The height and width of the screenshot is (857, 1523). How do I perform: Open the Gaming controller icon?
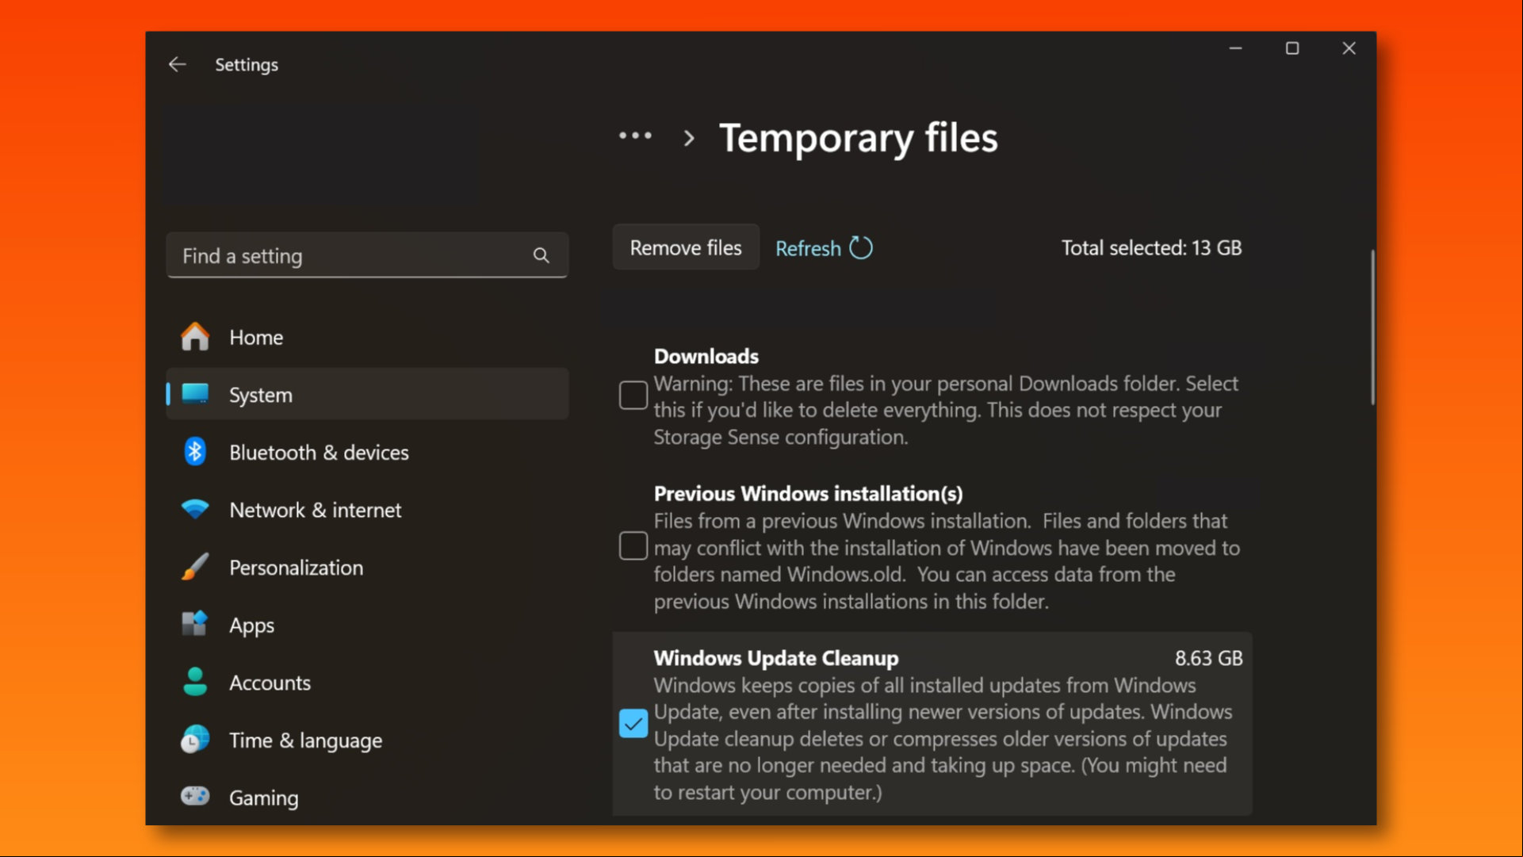click(194, 796)
